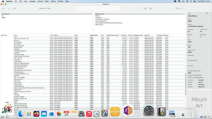Adjust the volume slider

pos(45,8)
